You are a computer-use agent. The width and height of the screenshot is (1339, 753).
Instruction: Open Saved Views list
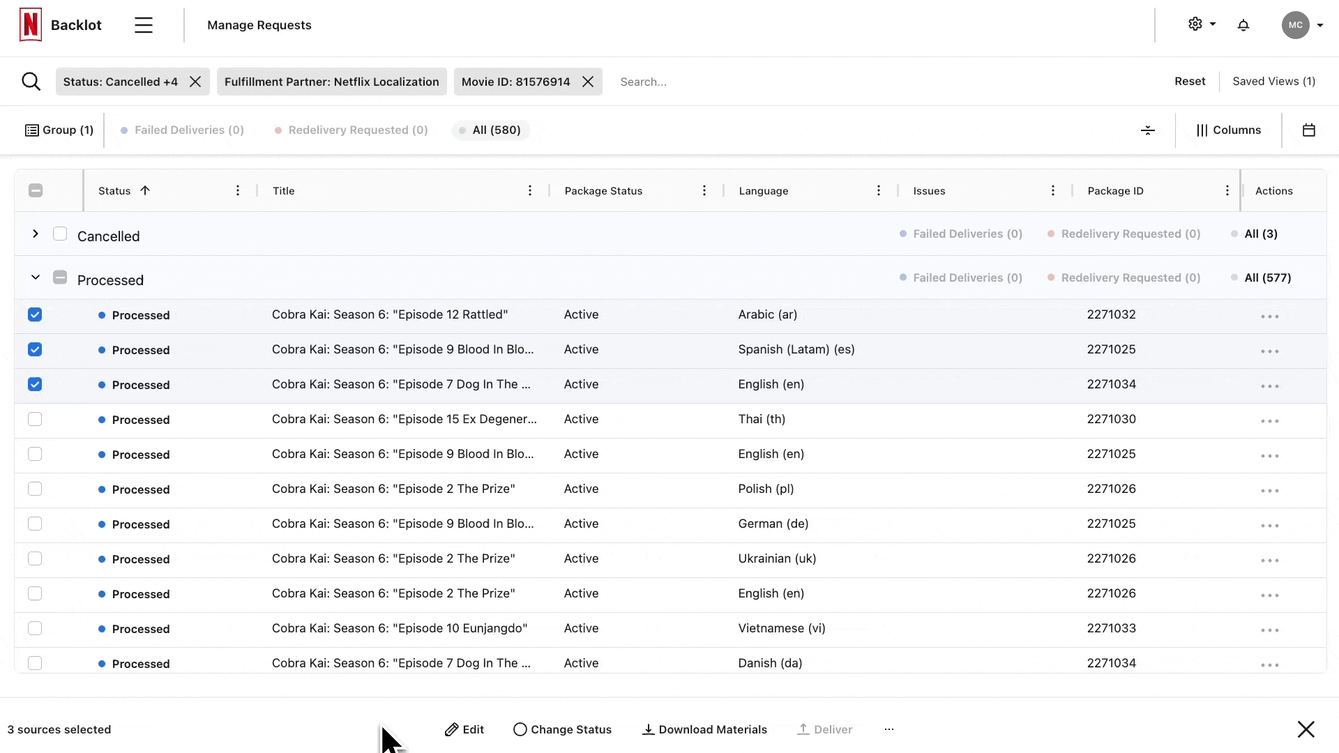pyautogui.click(x=1273, y=82)
